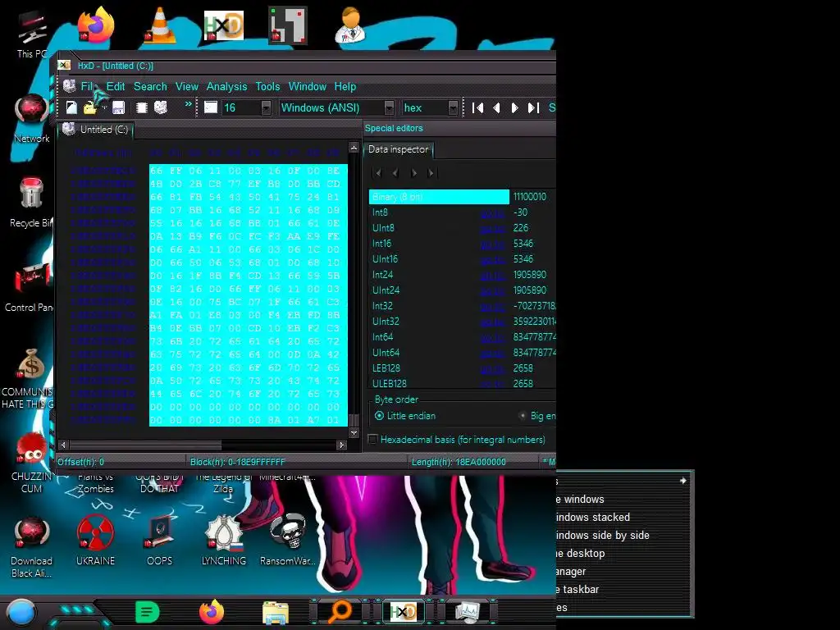The image size is (840, 630).
Task: Open the Start orb on the taskbar
Action: (x=21, y=612)
